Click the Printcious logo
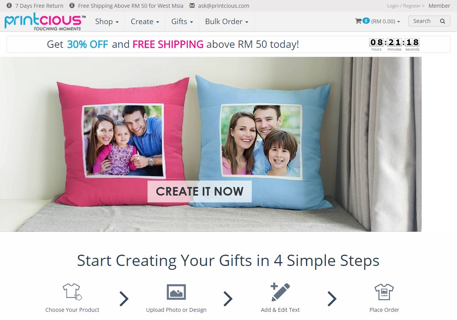Image resolution: width=457 pixels, height=320 pixels. point(45,21)
